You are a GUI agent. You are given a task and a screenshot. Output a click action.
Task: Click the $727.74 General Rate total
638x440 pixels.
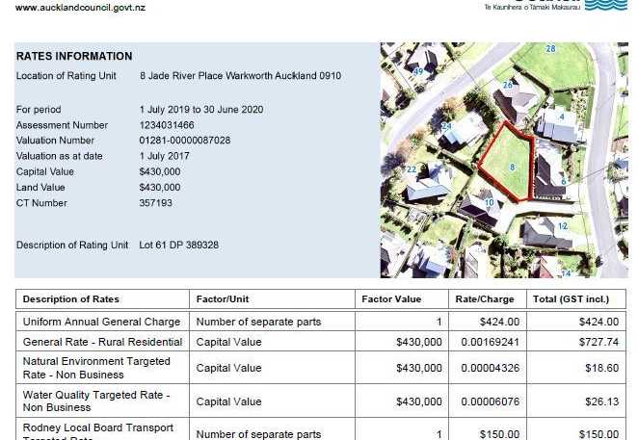point(598,342)
